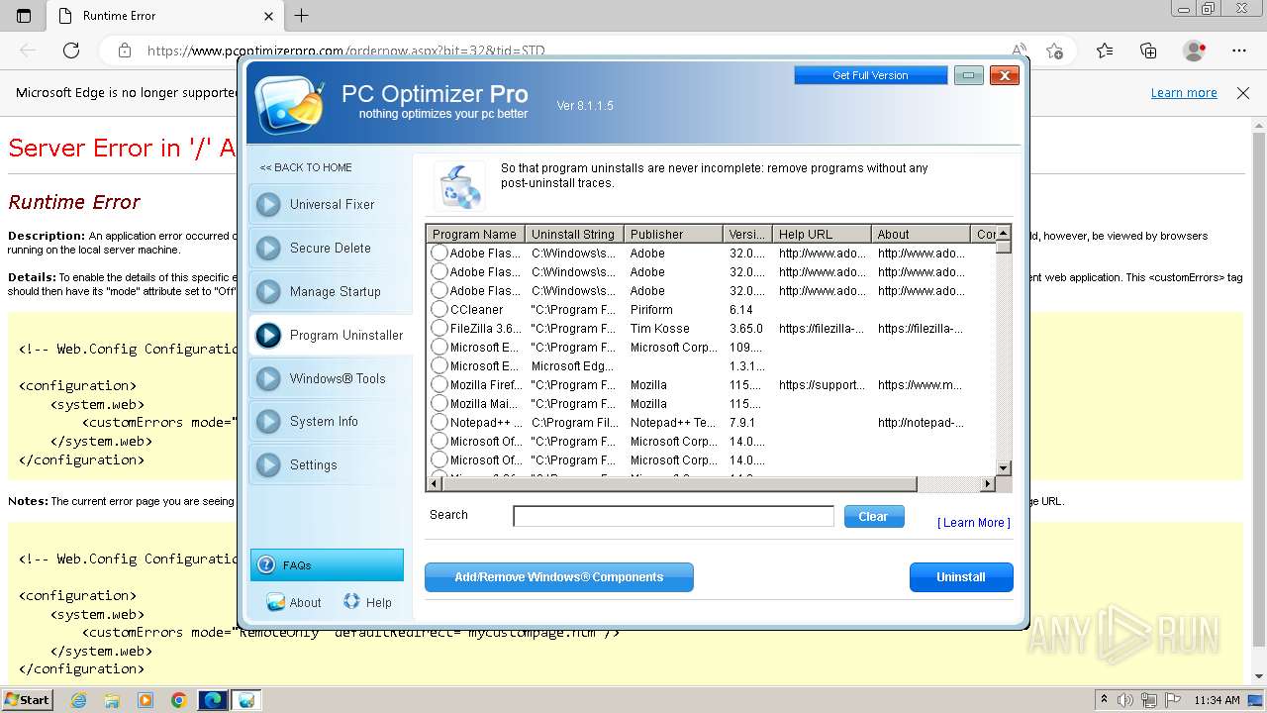
Task: Switch to Runtime Error browser tab
Action: click(164, 16)
